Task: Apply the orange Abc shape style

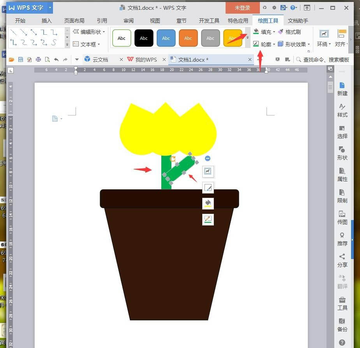Action: coord(188,38)
